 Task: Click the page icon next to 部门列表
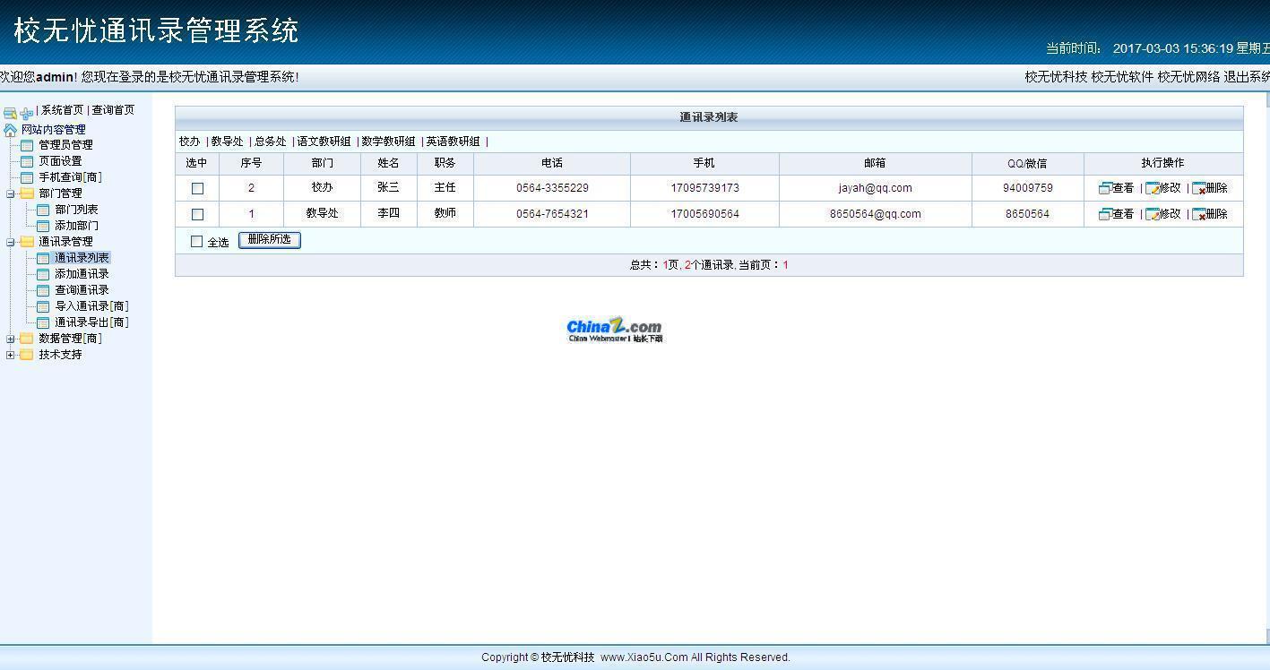point(43,210)
